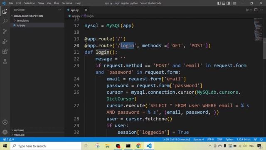Close the app.py editor tab

(x=86, y=10)
